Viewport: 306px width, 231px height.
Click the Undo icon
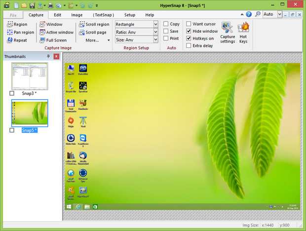(82, 5)
